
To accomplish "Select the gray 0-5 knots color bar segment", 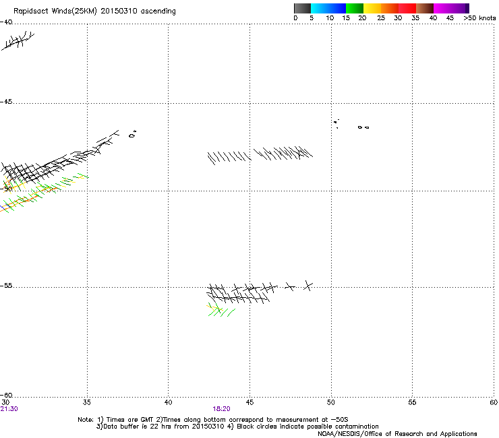I will 302,8.
